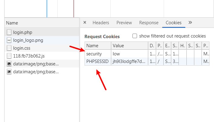Image resolution: width=214 pixels, height=122 pixels.
Task: Enable show filtered out request cookies
Action: (x=135, y=36)
